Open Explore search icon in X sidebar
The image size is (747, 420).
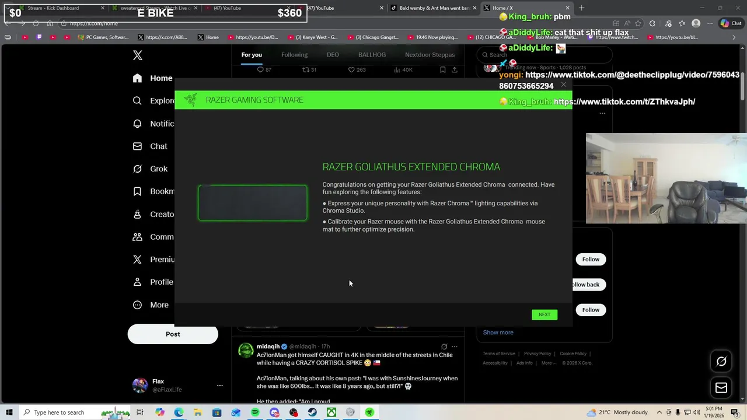coord(137,100)
